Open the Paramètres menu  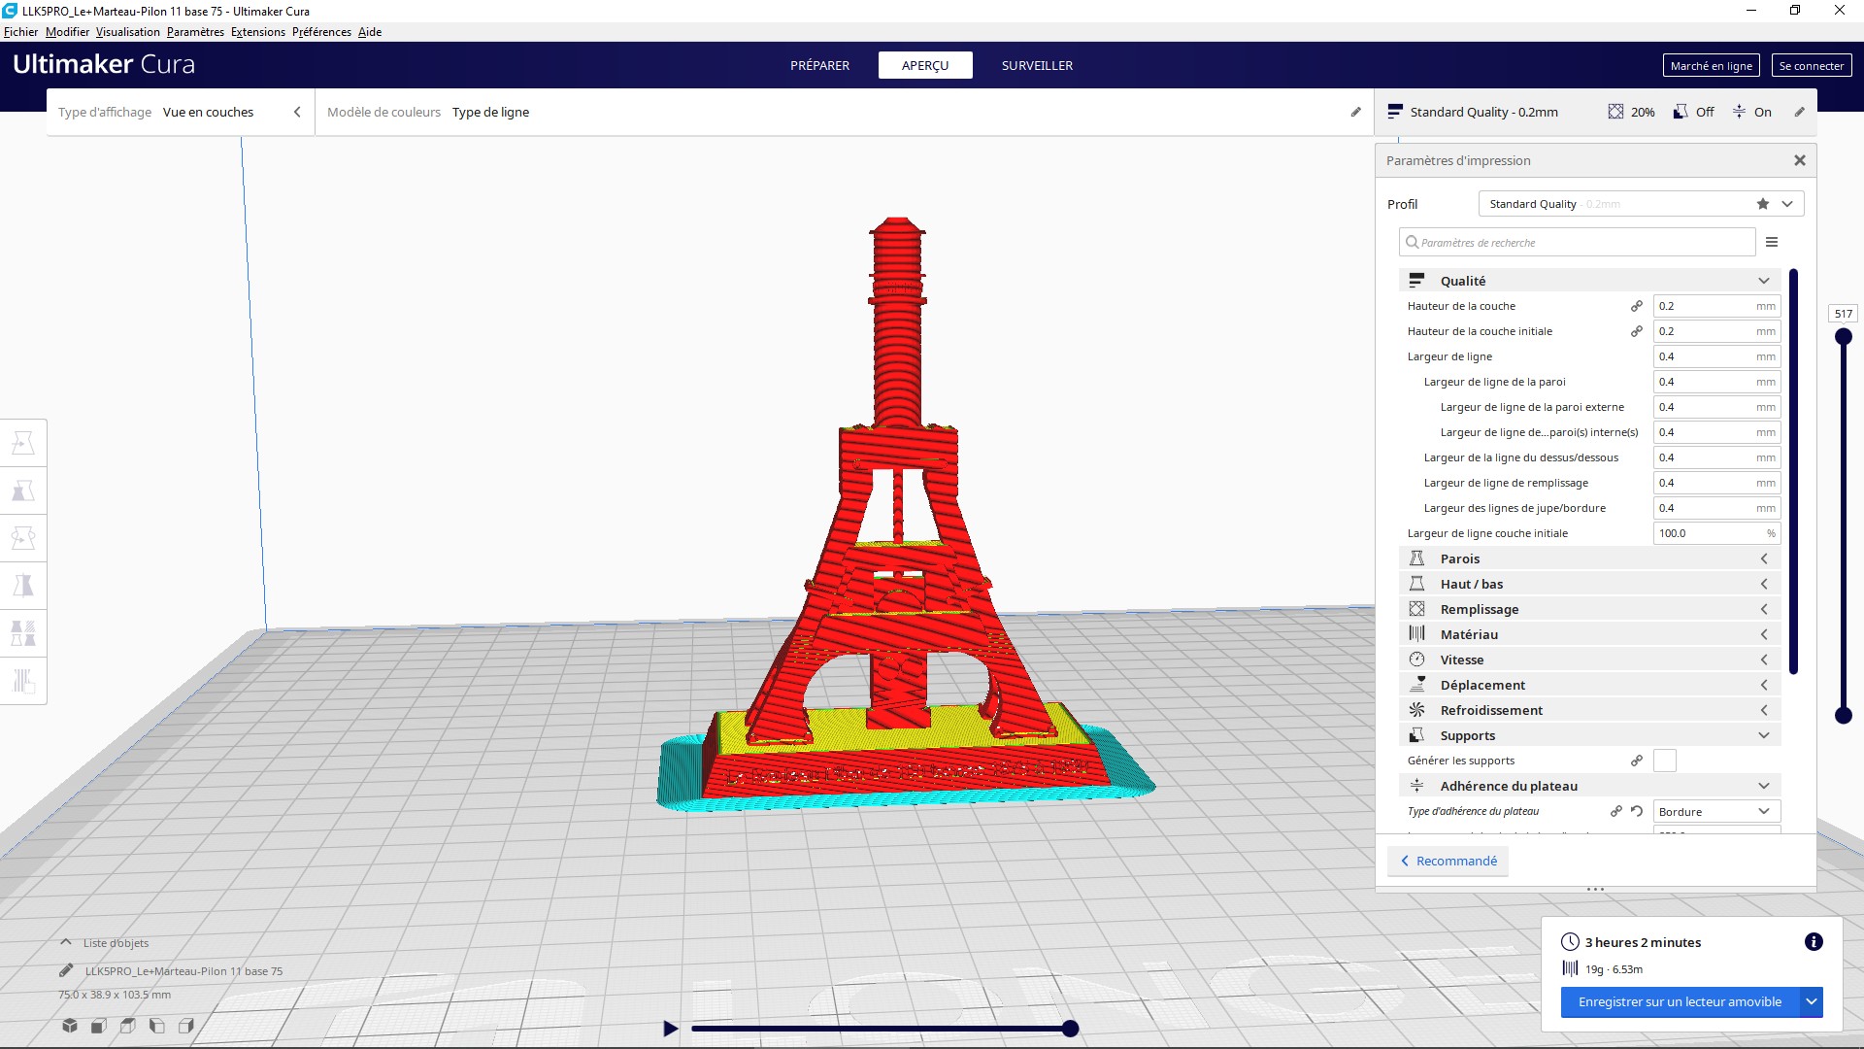click(x=195, y=32)
